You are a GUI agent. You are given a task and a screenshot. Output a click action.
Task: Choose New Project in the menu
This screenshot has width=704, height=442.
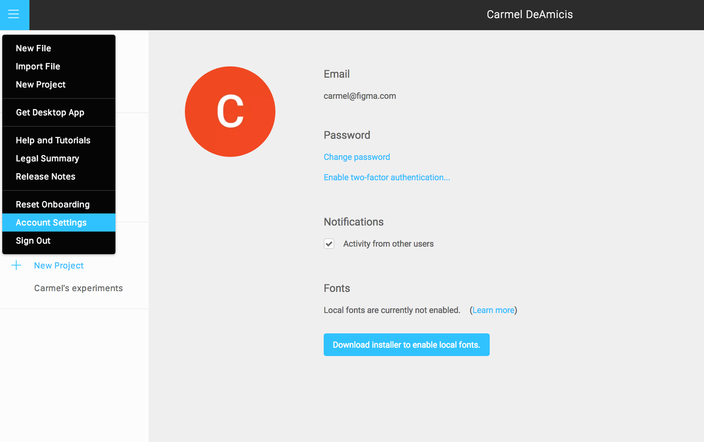point(40,84)
